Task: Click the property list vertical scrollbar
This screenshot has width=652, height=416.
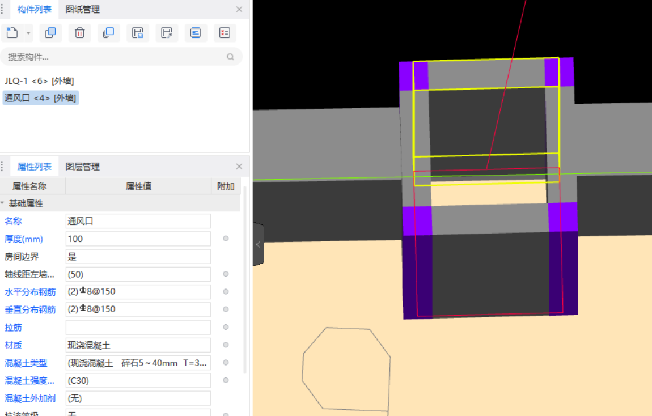Action: coord(245,279)
